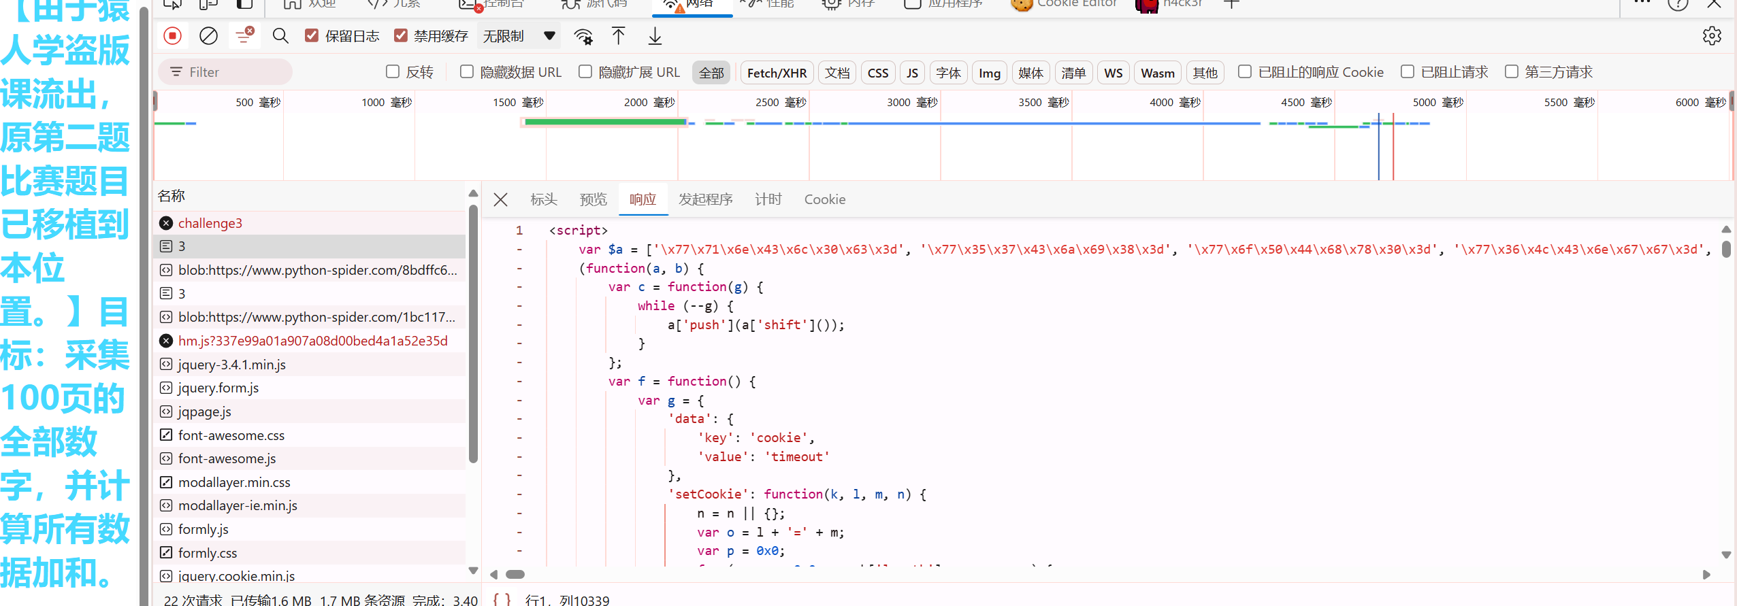The width and height of the screenshot is (1737, 606).
Task: Click scroll-up arrow of response code
Action: click(1726, 230)
